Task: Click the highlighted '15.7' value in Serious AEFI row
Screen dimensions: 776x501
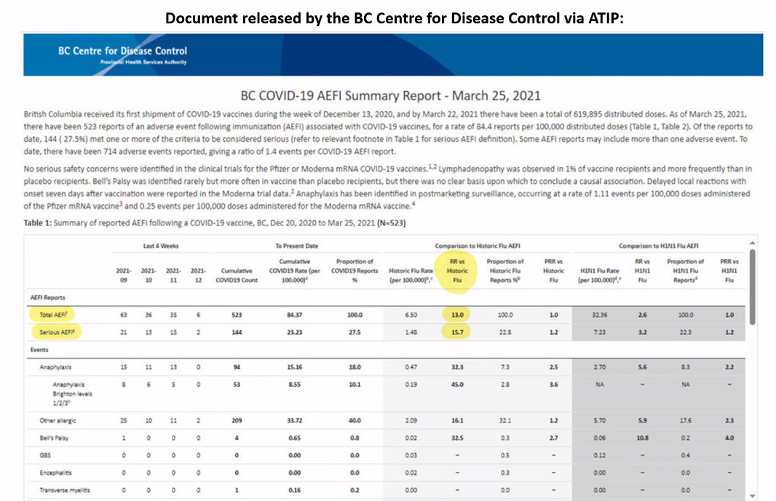Action: [x=457, y=332]
